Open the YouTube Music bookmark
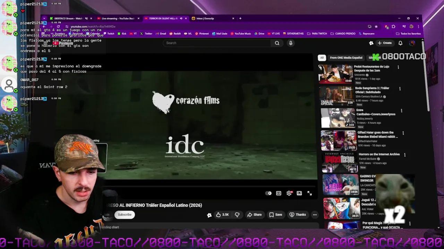Viewport: 444px width, 249px height. coord(241,34)
